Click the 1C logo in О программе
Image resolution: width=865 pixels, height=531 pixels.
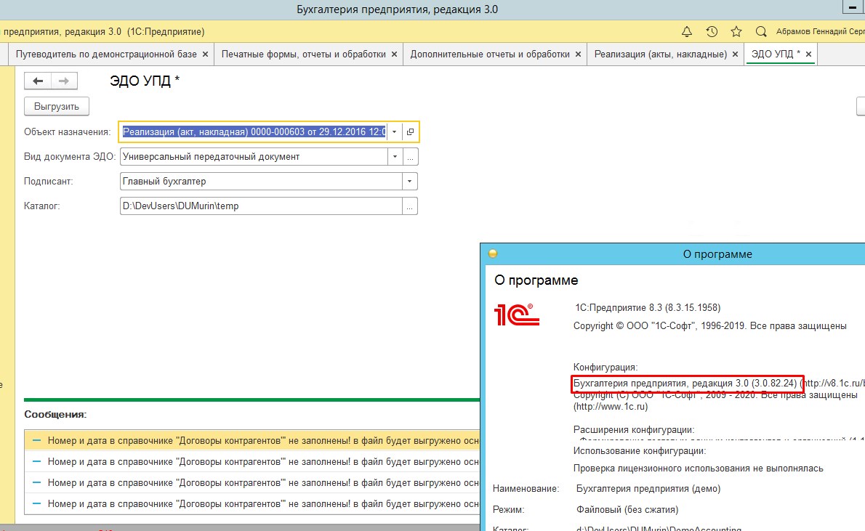point(516,315)
